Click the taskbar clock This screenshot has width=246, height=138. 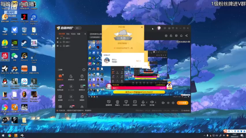coord(234,136)
